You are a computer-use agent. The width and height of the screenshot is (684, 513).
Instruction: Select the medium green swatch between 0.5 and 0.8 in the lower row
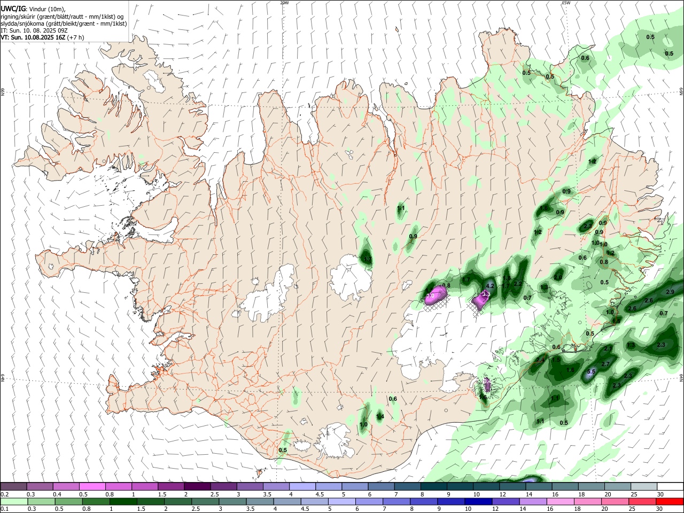pyautogui.click(x=68, y=501)
